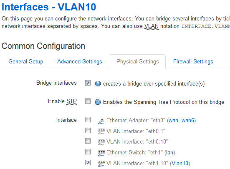
Task: Open the Vlan10 network link
Action: 180,163
